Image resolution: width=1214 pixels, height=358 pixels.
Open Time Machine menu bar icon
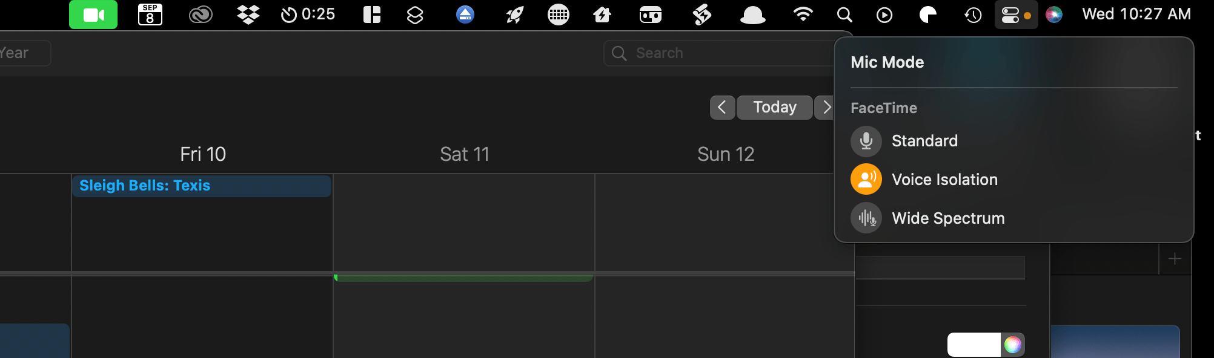tap(974, 15)
